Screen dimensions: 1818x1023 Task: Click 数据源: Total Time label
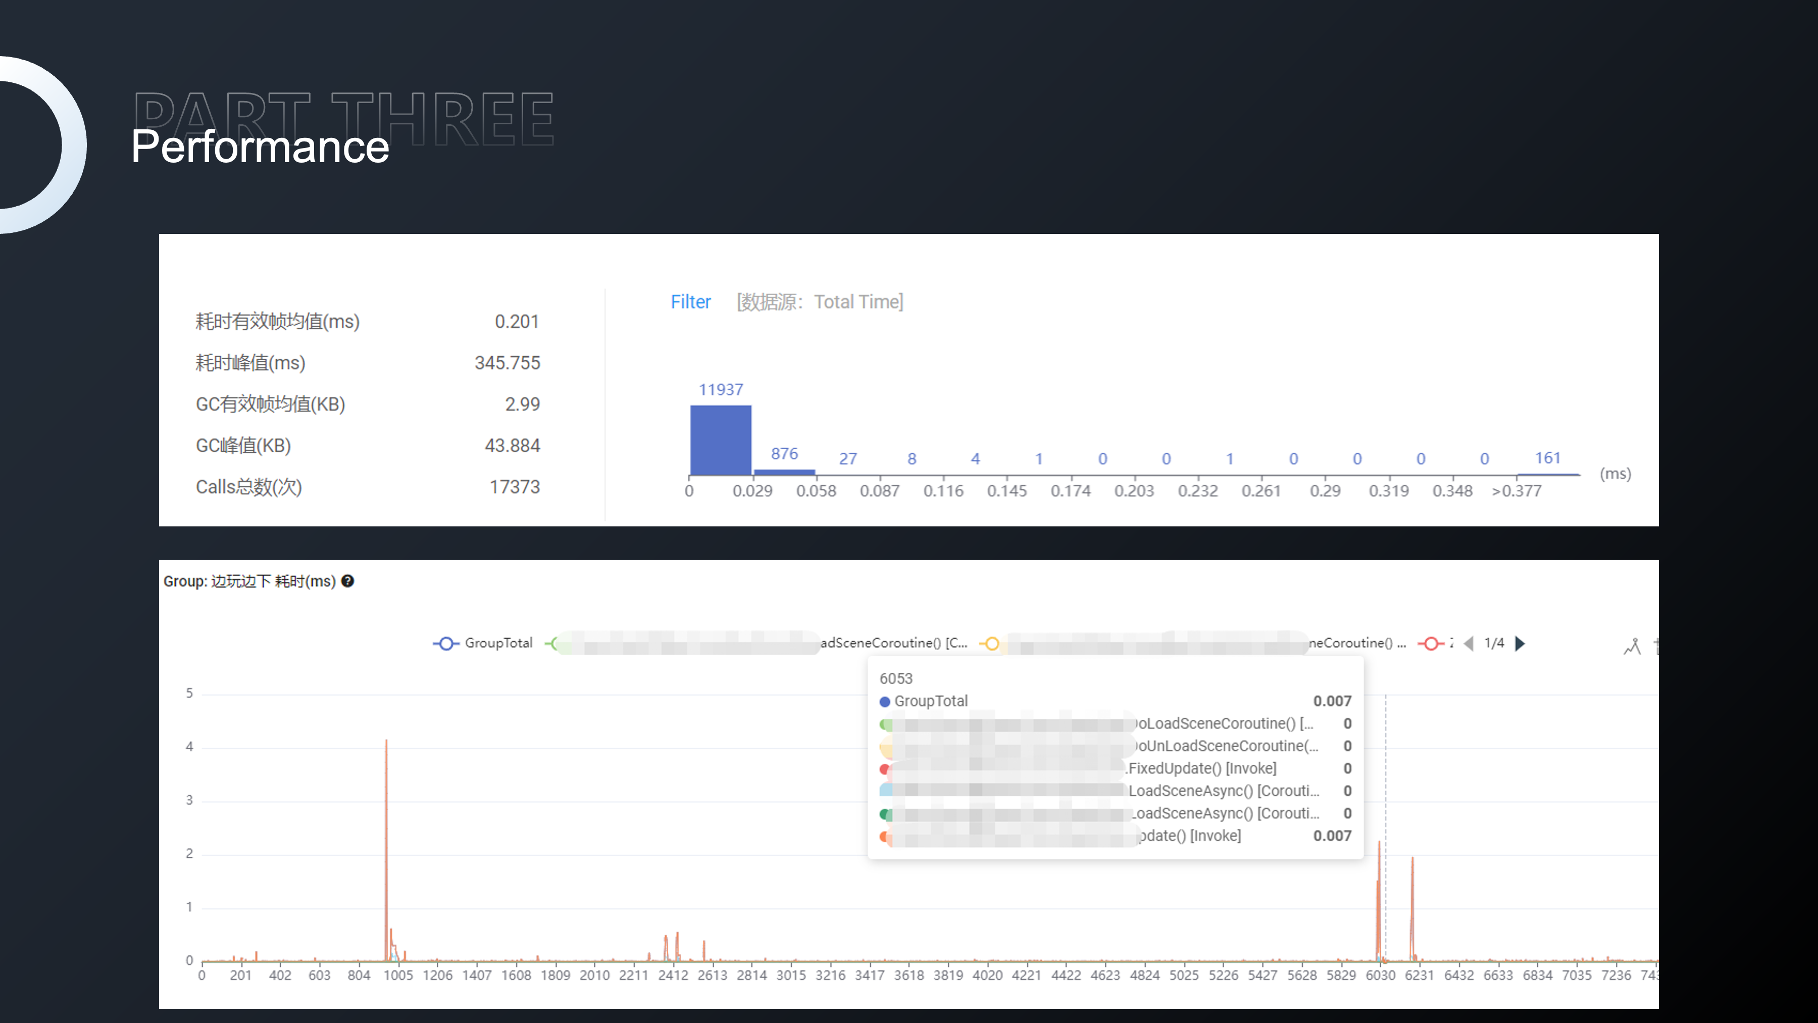[820, 302]
